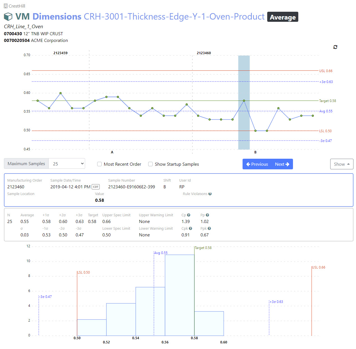The height and width of the screenshot is (349, 356).
Task: Click the VM Dimensions cube icon
Action: click(8, 17)
